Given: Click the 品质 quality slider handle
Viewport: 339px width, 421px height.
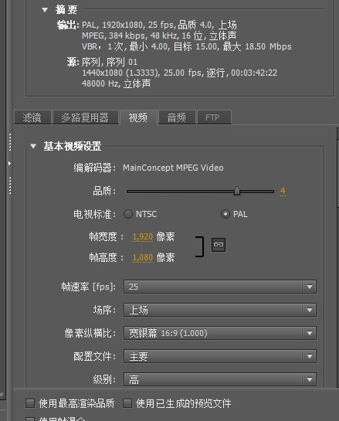Looking at the screenshot, I should tap(237, 191).
